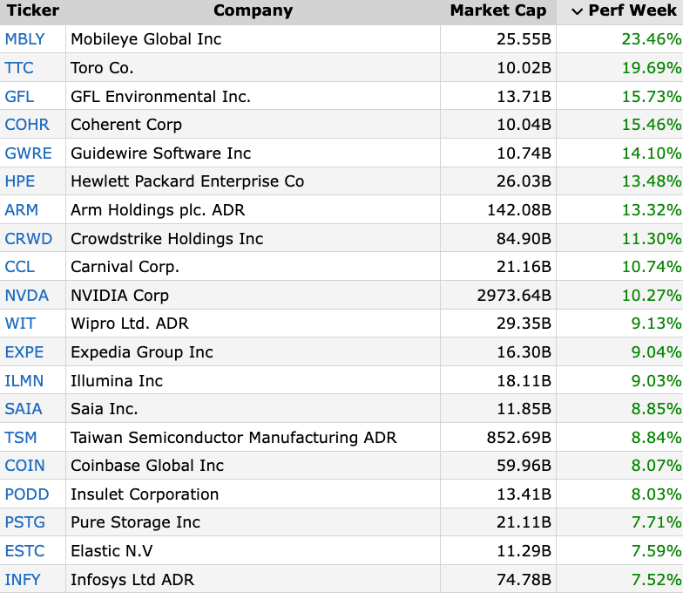Screen dimensions: 683x593
Task: Open the MBLY ticker link
Action: 24,39
